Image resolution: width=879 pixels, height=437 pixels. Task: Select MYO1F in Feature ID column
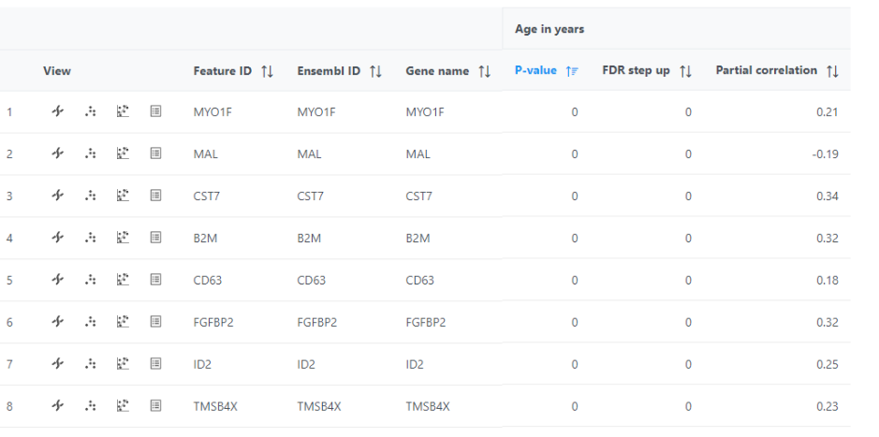(212, 112)
